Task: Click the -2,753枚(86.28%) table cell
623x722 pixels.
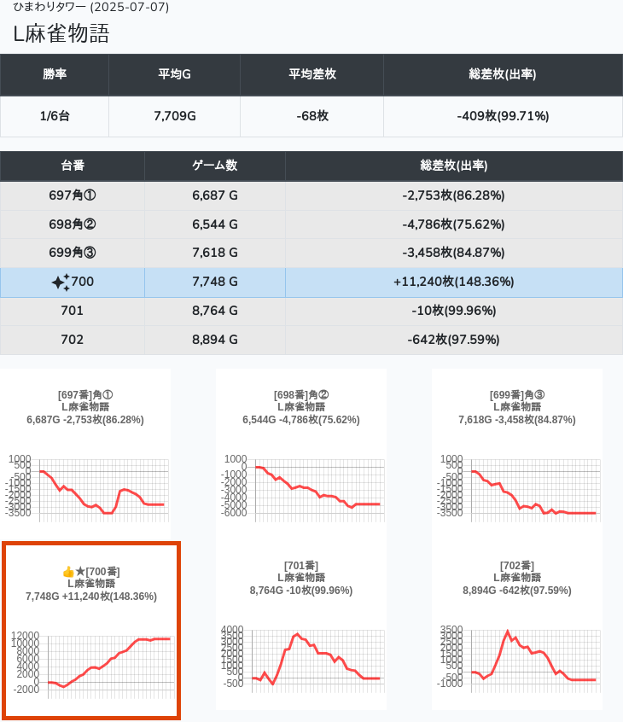Action: coord(453,195)
